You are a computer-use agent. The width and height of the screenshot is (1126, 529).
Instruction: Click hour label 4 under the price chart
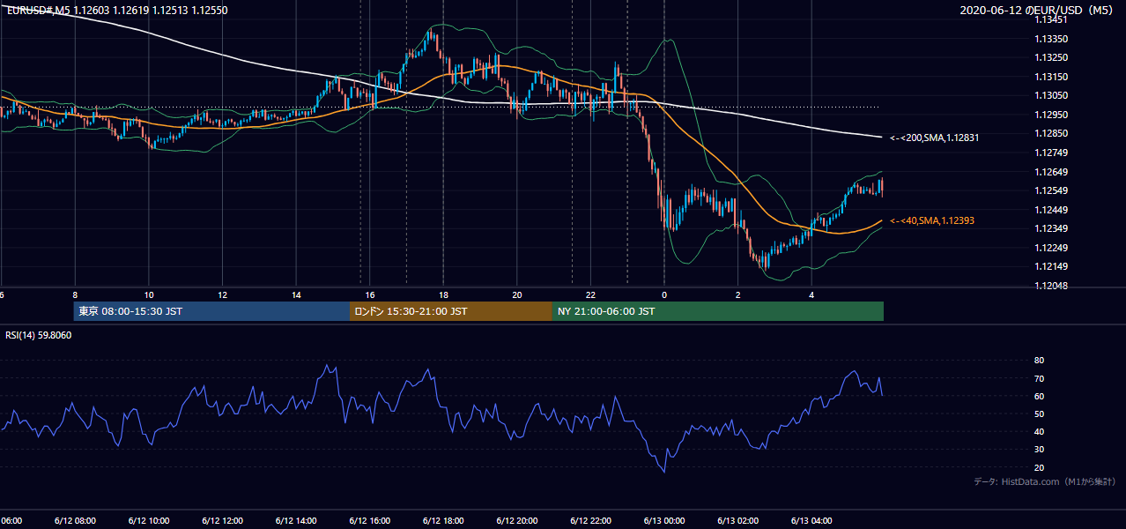812,295
